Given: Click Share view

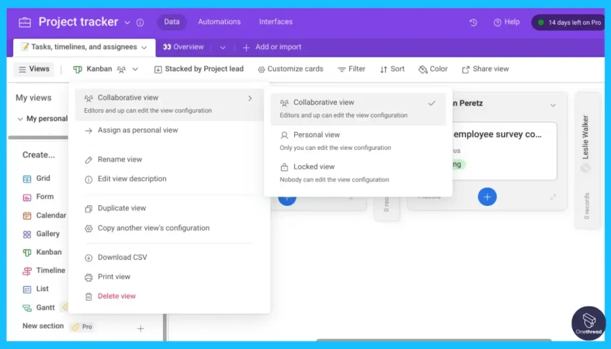Looking at the screenshot, I should pyautogui.click(x=486, y=69).
